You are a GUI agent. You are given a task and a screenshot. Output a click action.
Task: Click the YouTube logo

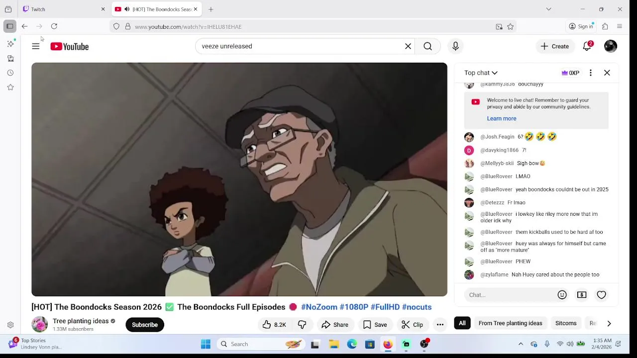[69, 46]
